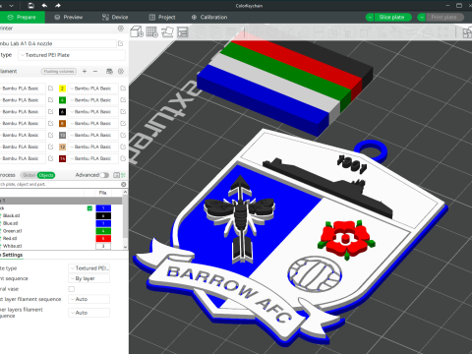Remove a filament with the minus icon

[95, 71]
